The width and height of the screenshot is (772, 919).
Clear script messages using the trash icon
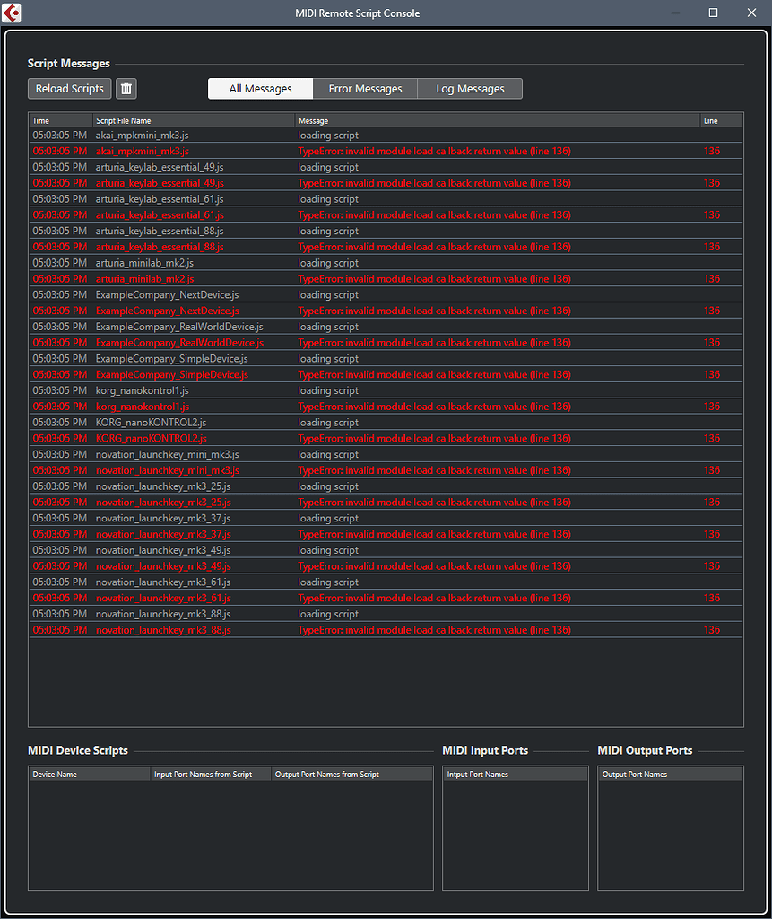coord(126,88)
